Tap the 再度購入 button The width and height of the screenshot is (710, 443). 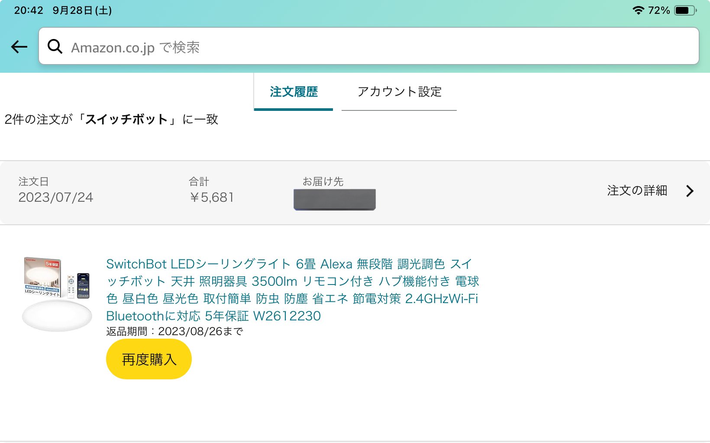coord(149,359)
